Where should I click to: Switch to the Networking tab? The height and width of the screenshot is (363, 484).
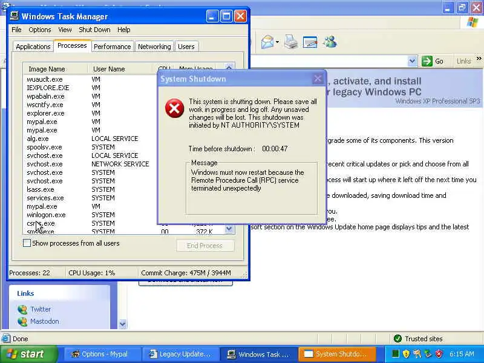(154, 47)
